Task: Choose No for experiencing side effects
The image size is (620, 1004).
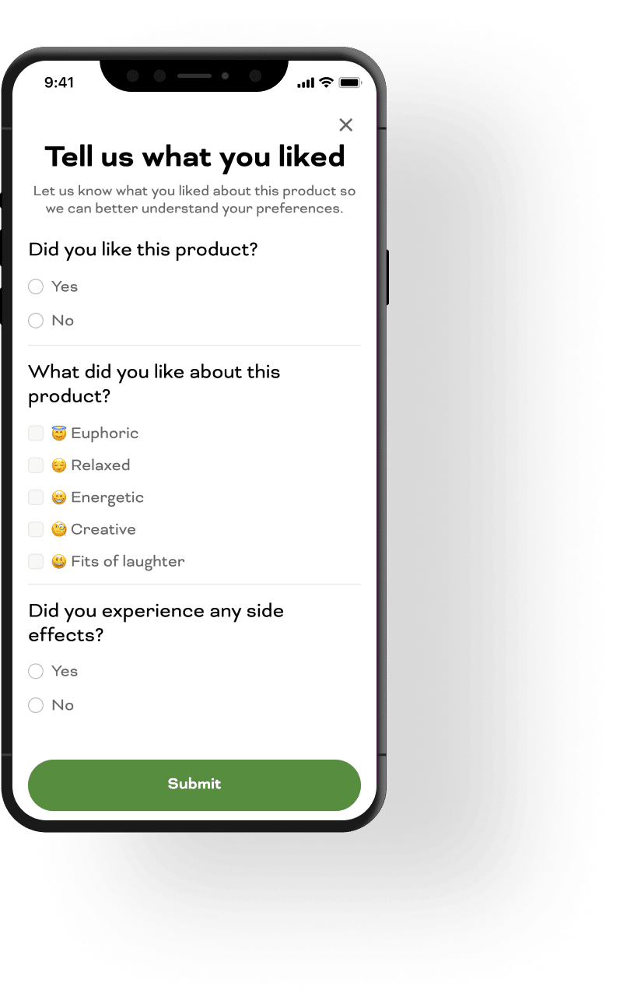Action: tap(36, 705)
